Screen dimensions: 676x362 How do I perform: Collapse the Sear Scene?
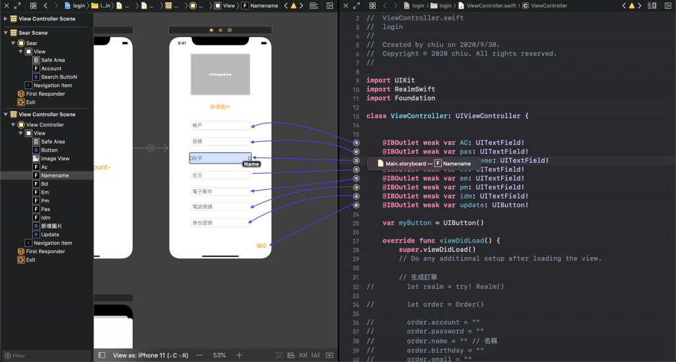click(5, 33)
